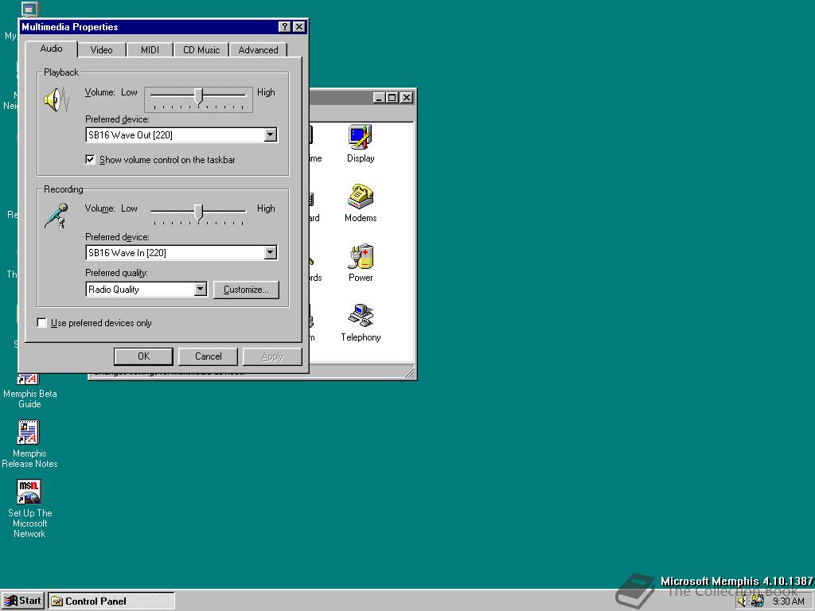
Task: Enable Use preferred devices only checkbox
Action: tap(42, 323)
